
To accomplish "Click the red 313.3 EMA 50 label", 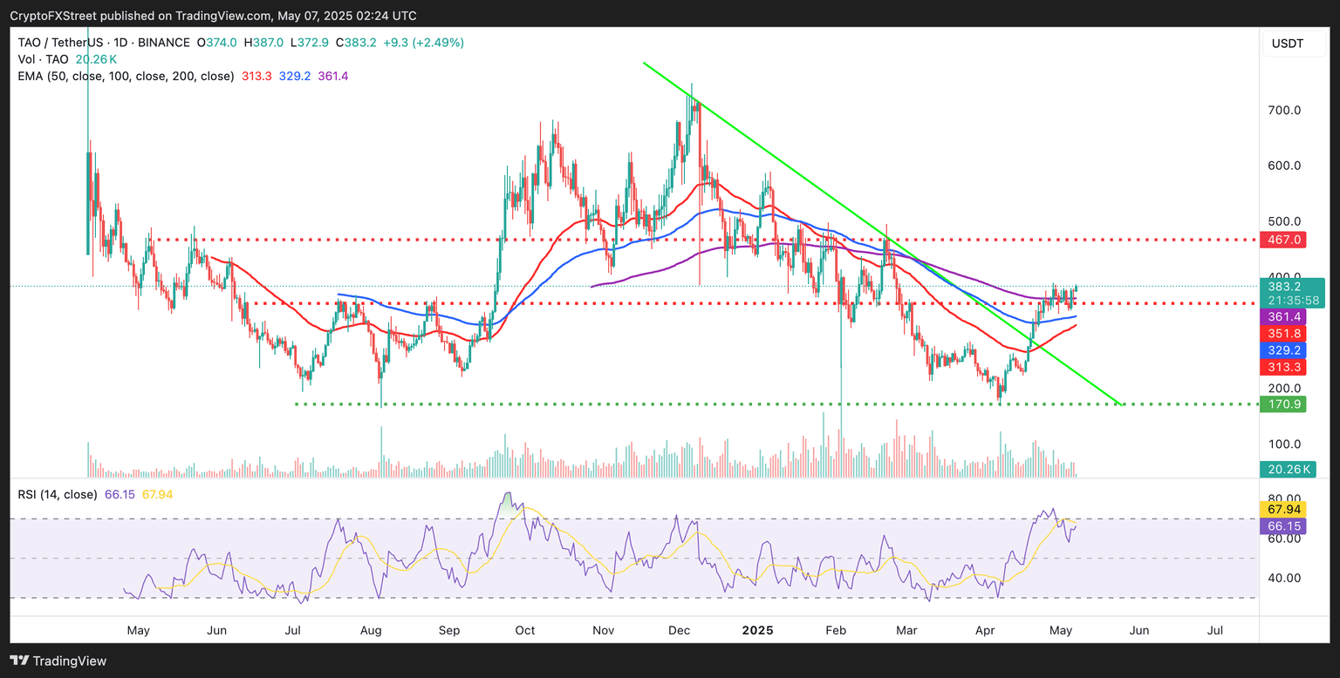I will coord(1284,367).
